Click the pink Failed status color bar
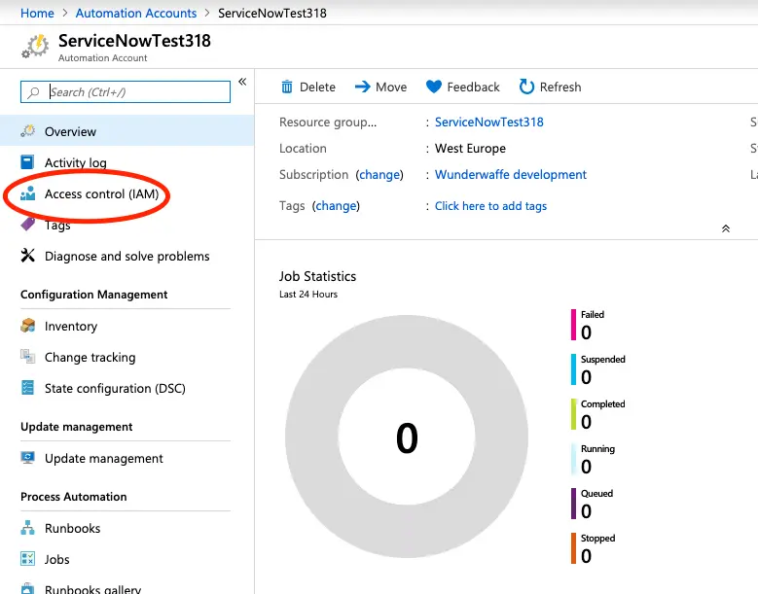Viewport: 758px width, 594px height. [573, 325]
